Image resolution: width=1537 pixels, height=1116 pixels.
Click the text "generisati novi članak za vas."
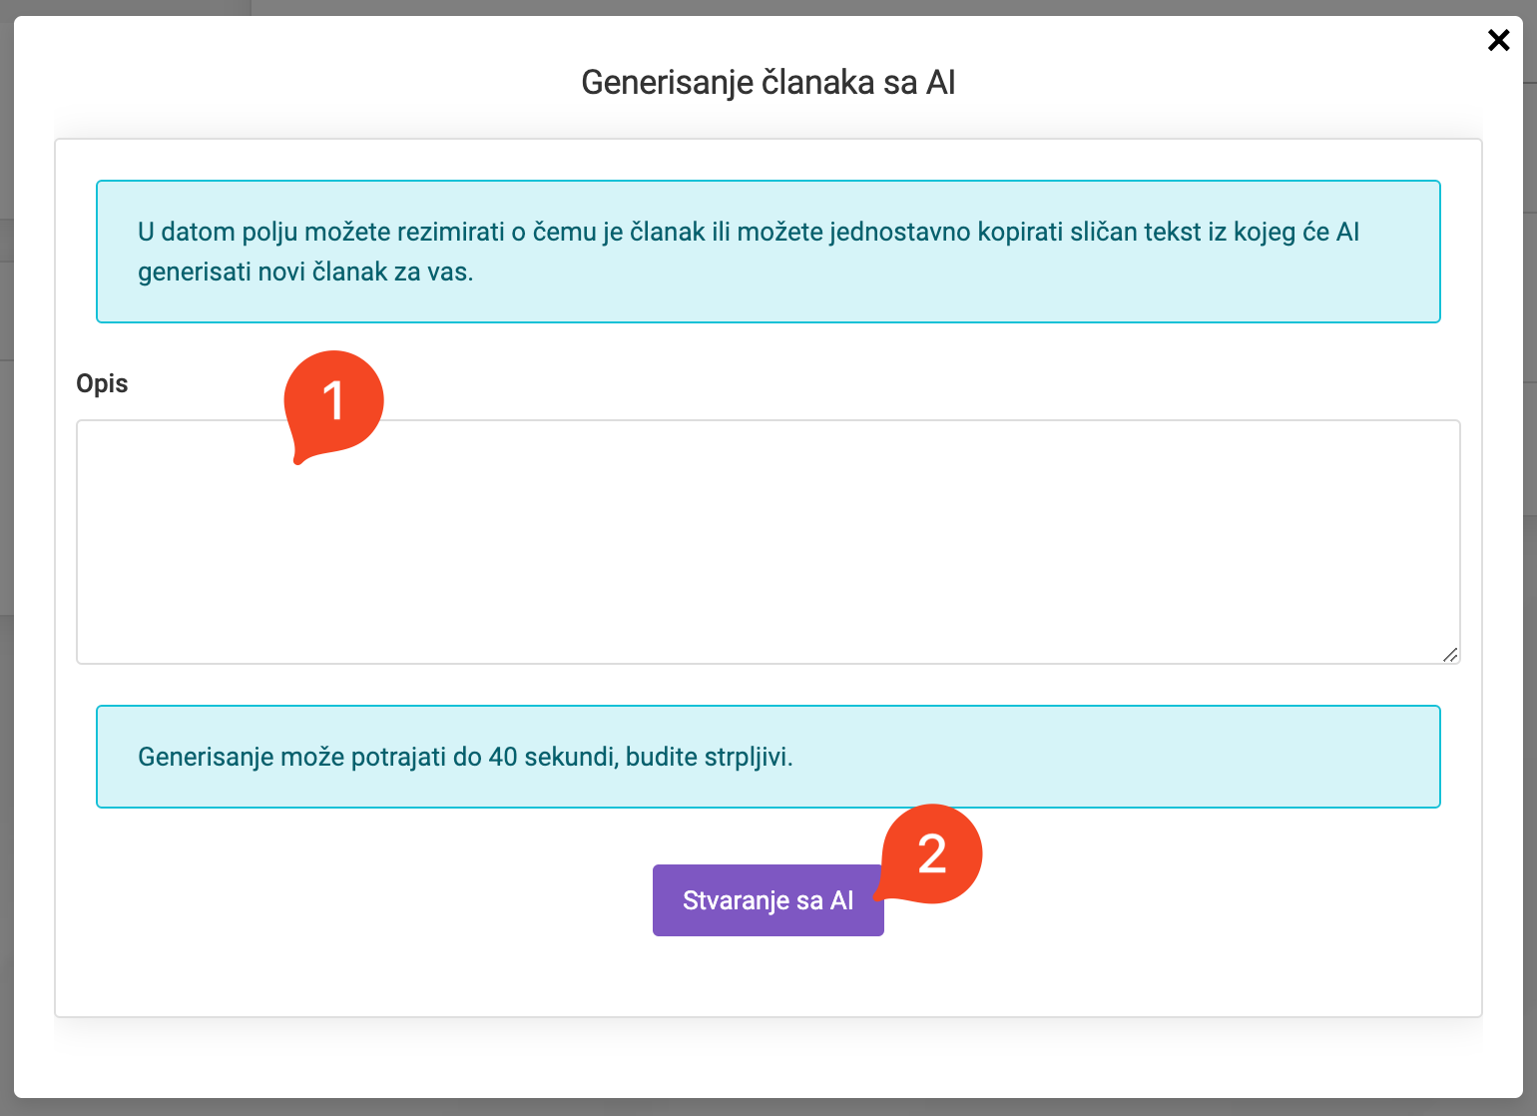pyautogui.click(x=305, y=272)
